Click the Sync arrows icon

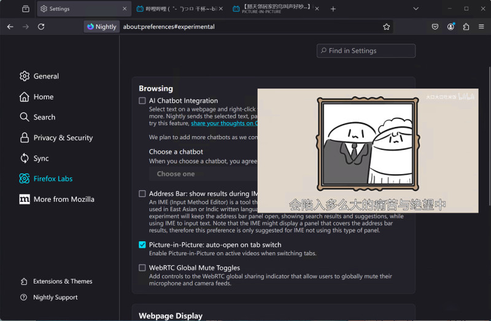click(25, 158)
